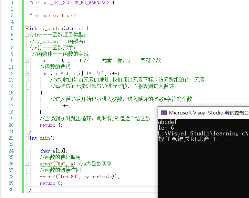
Task: Collapse the code region at line 10
Action: coord(27,61)
